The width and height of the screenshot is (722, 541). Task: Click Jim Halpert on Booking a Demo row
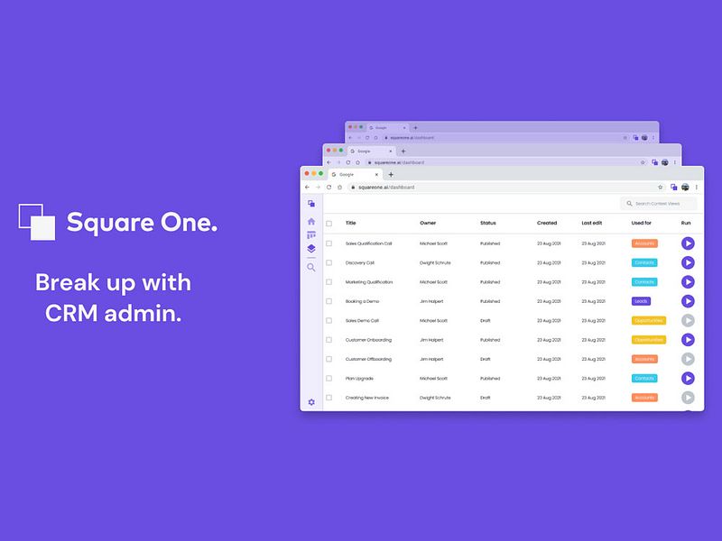[431, 301]
